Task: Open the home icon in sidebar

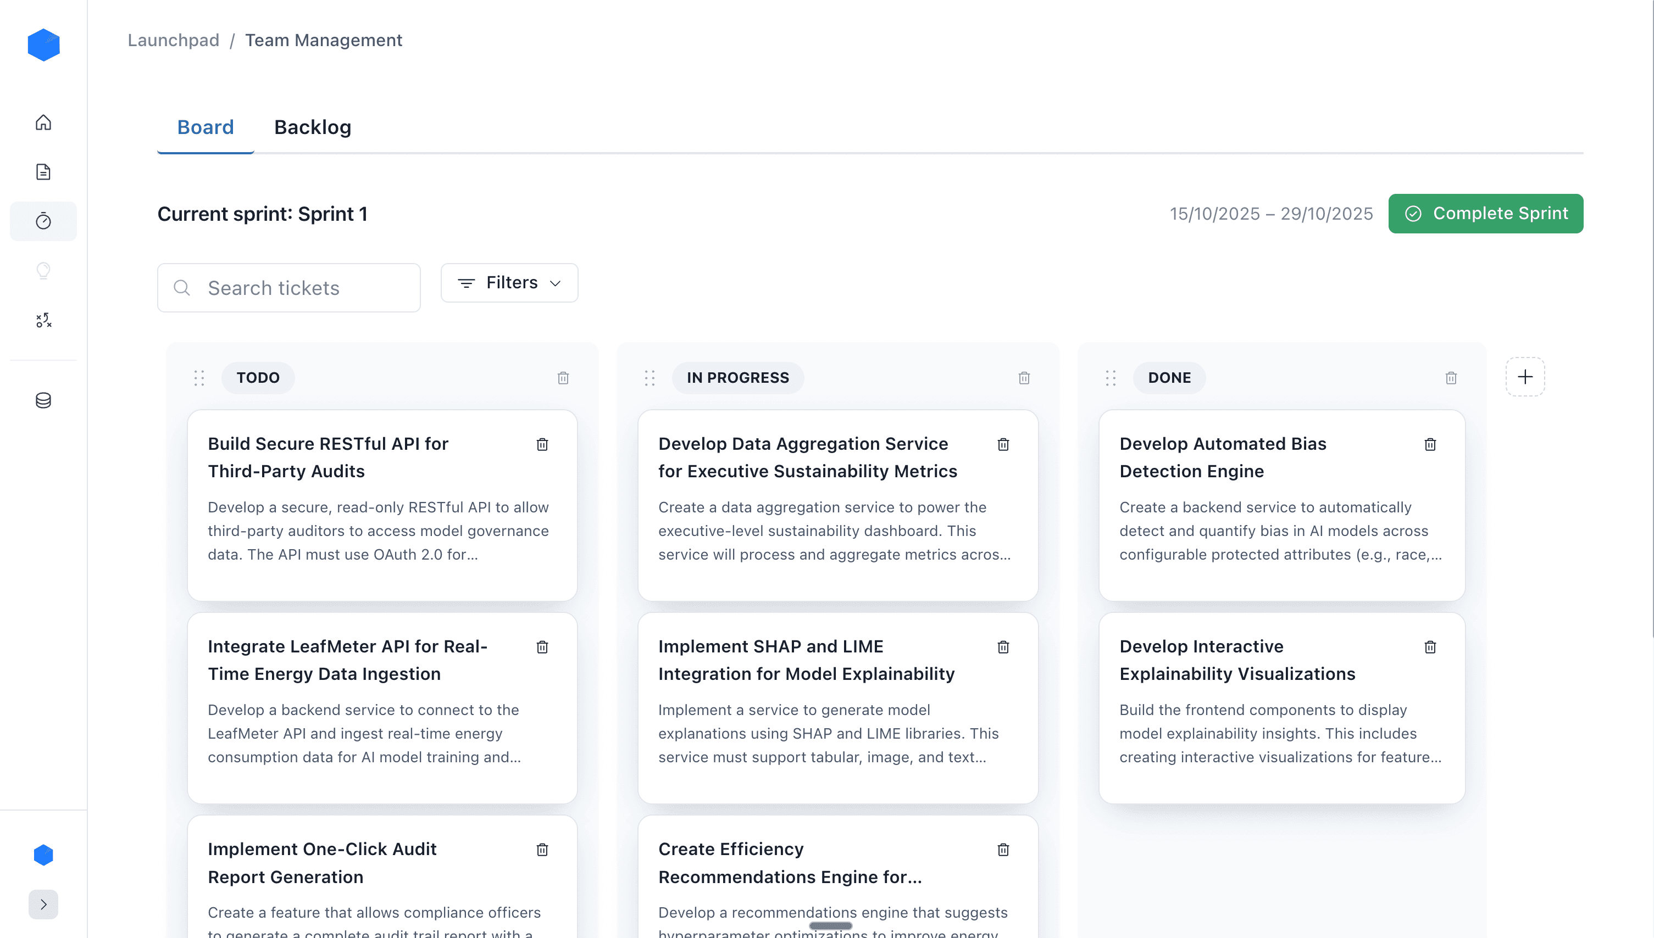Action: (x=43, y=122)
